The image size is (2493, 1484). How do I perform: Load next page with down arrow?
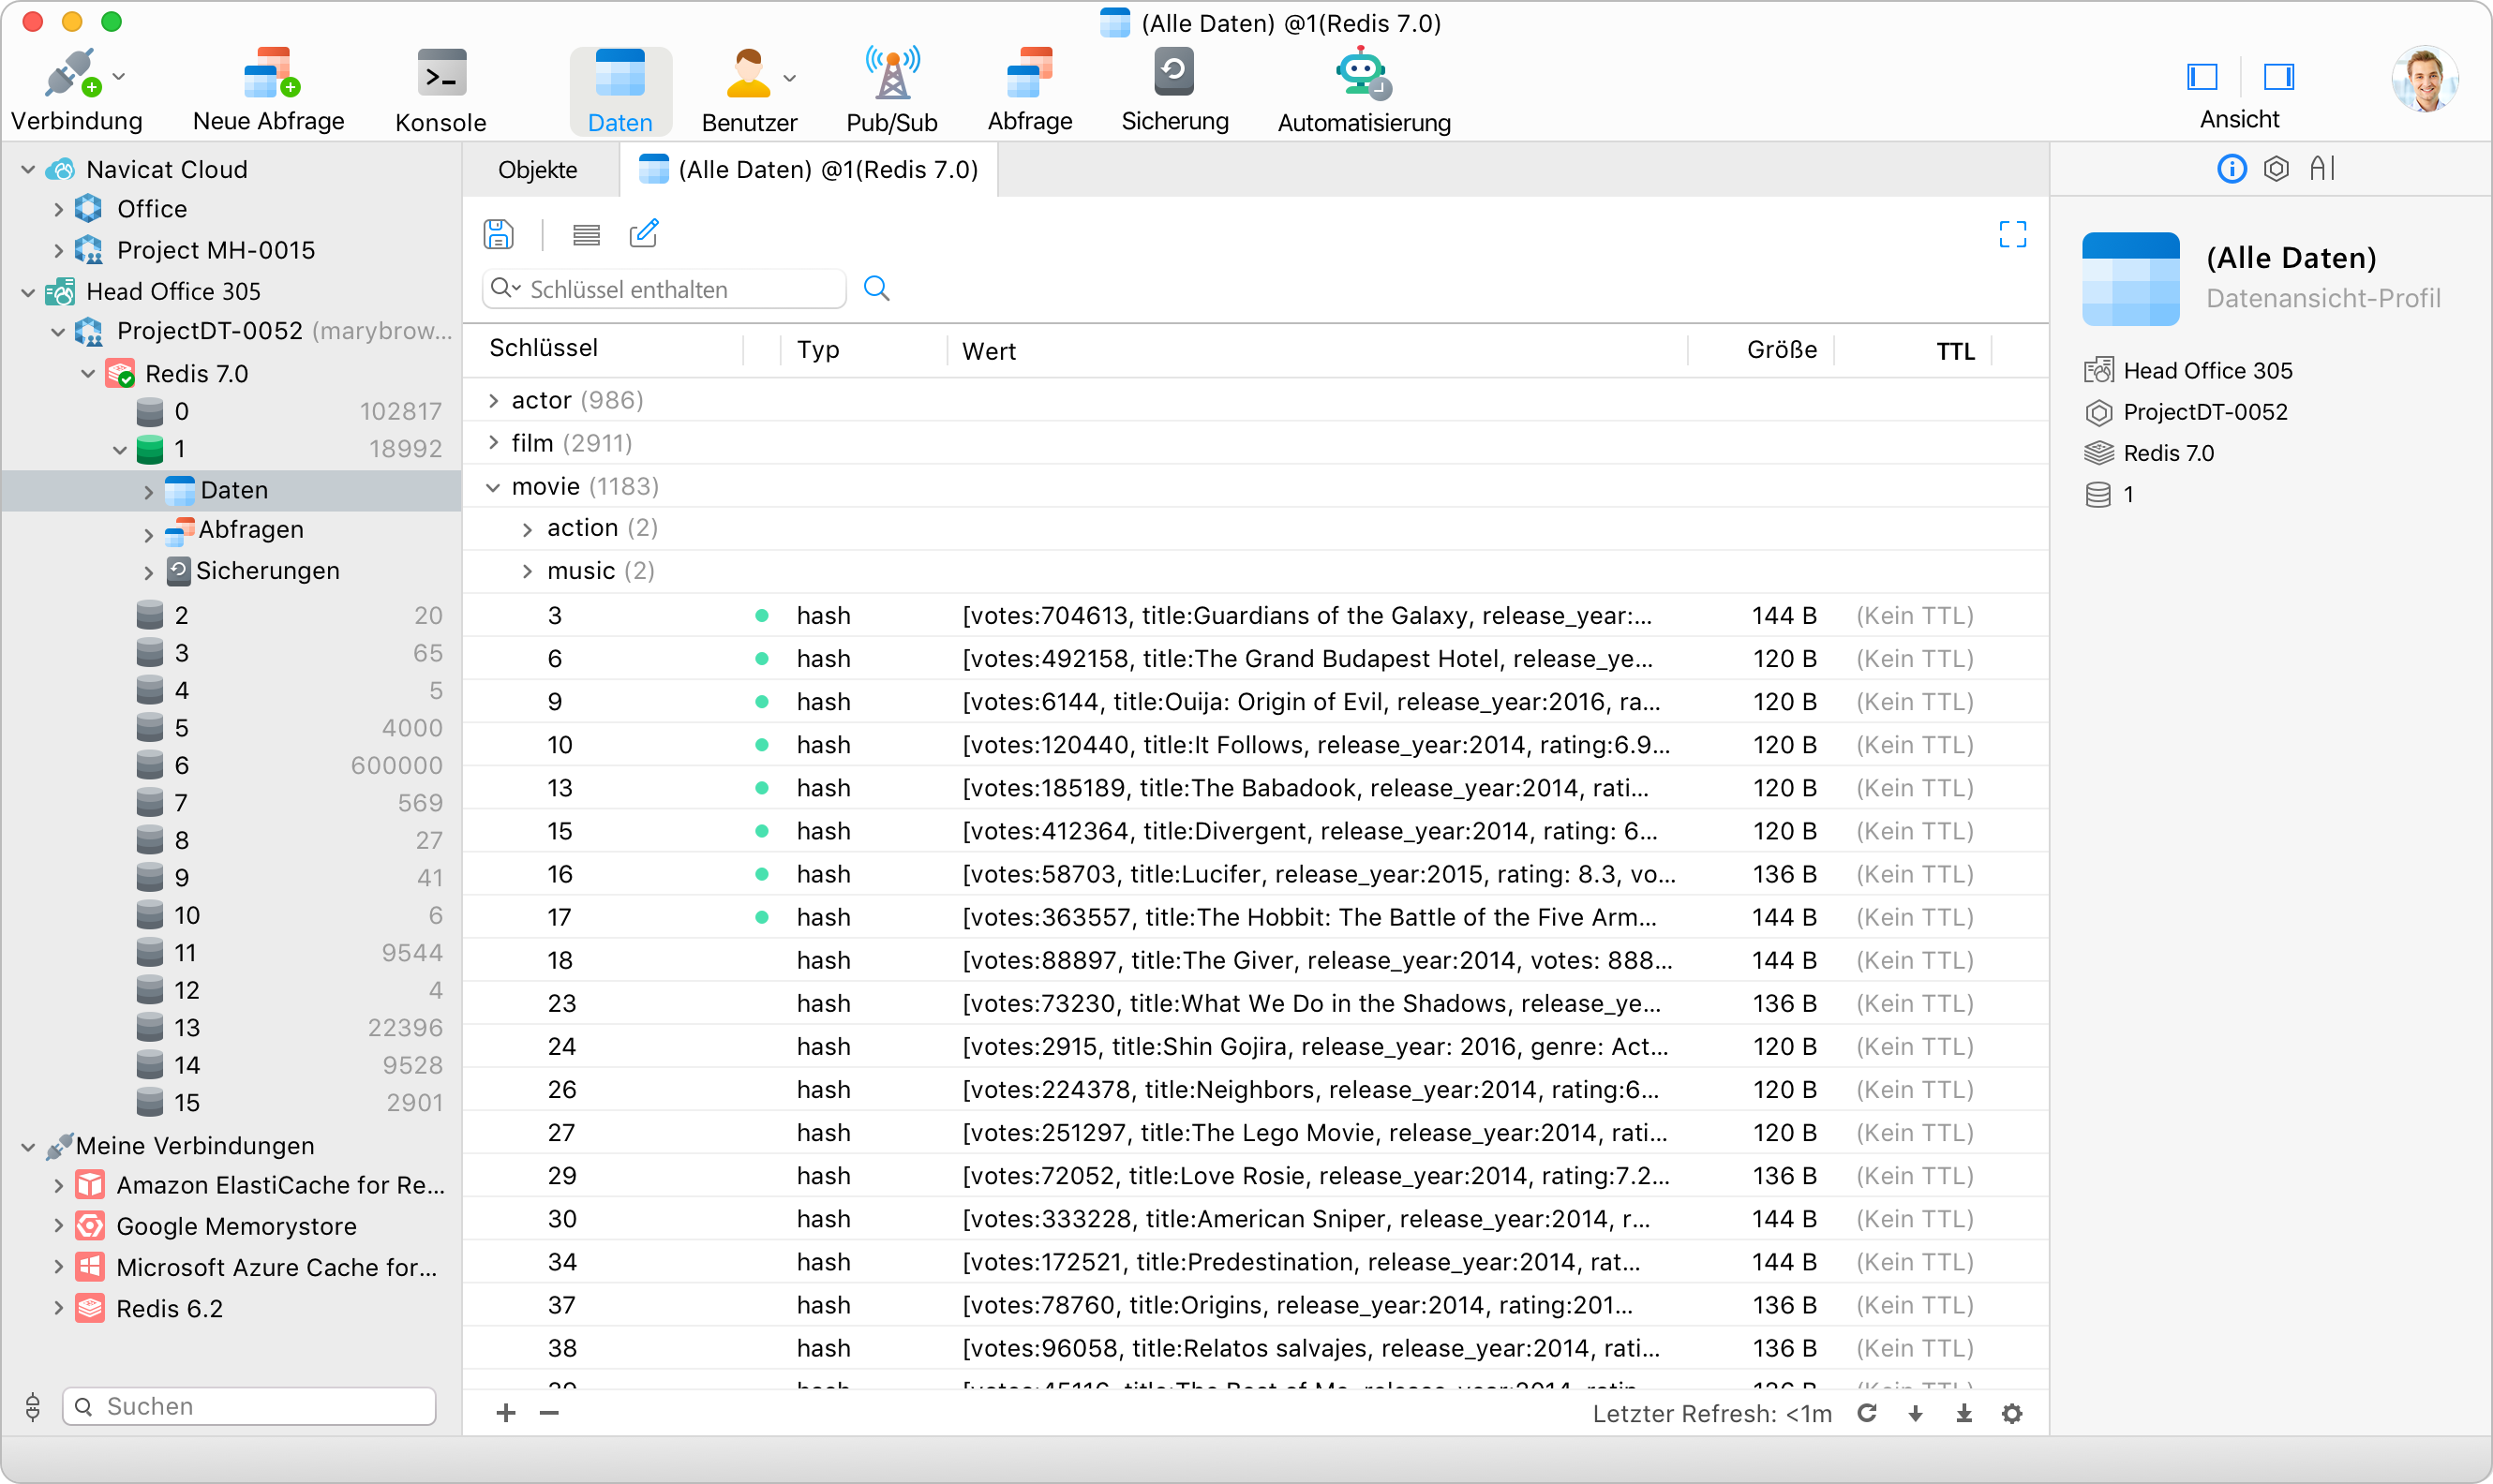(1915, 1413)
